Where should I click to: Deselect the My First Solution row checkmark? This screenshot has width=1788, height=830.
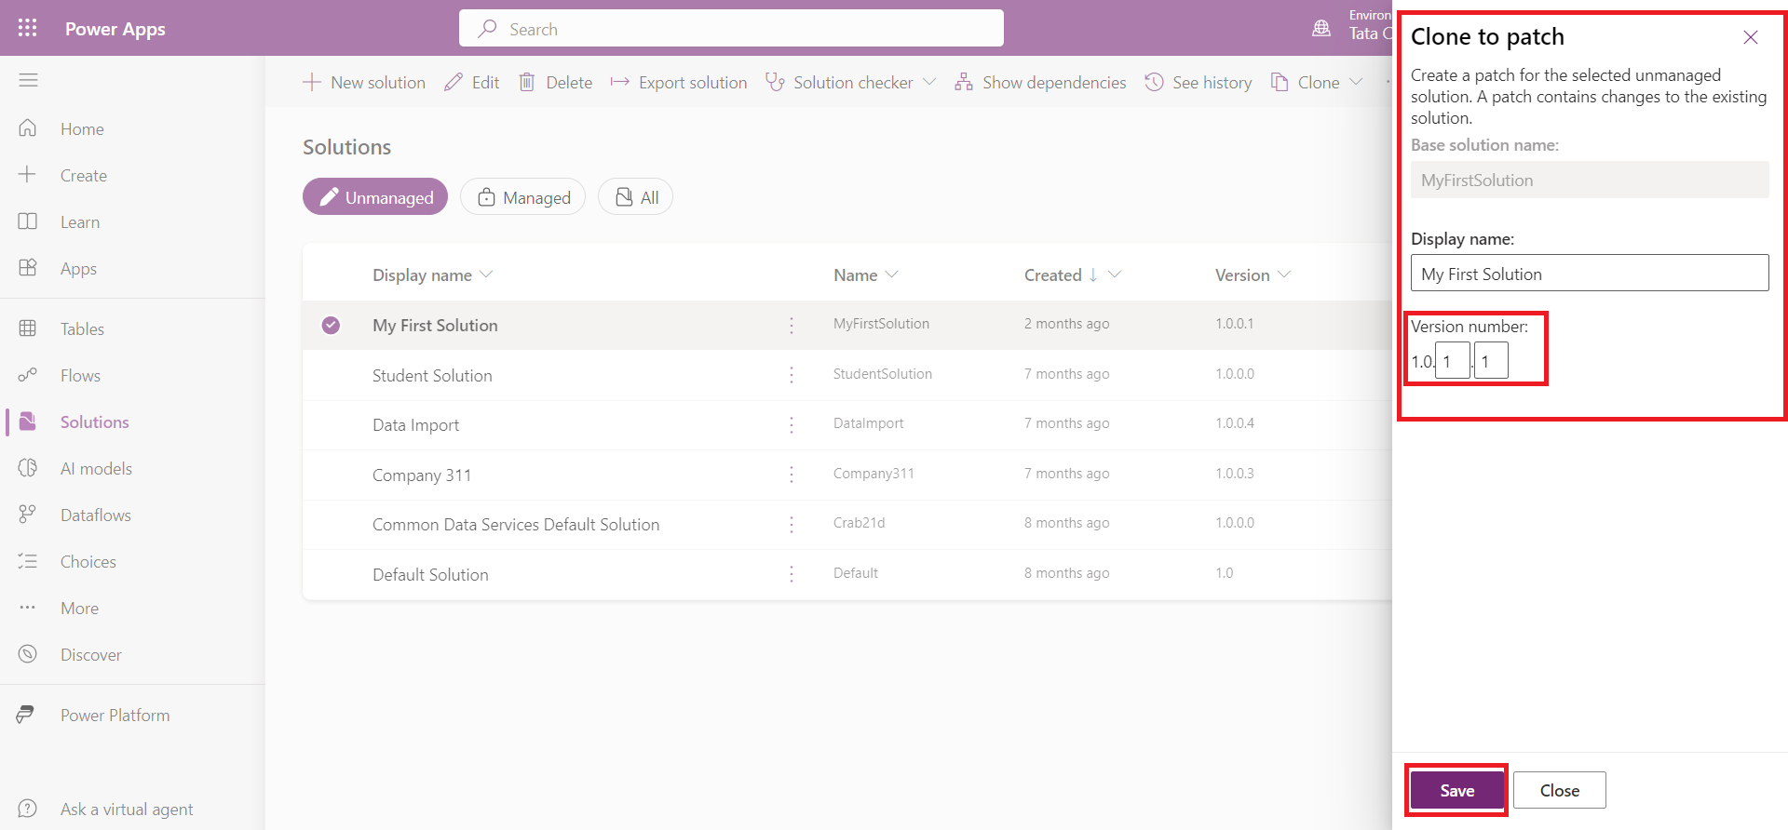pos(331,325)
